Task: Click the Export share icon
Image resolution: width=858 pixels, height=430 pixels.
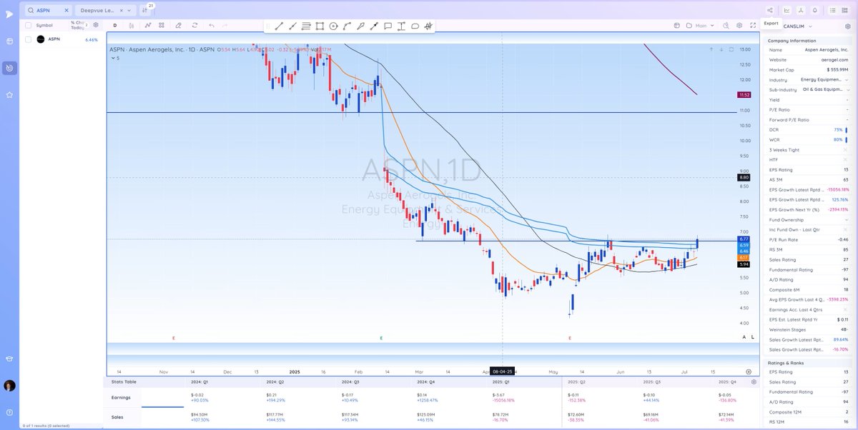Action: (770, 11)
